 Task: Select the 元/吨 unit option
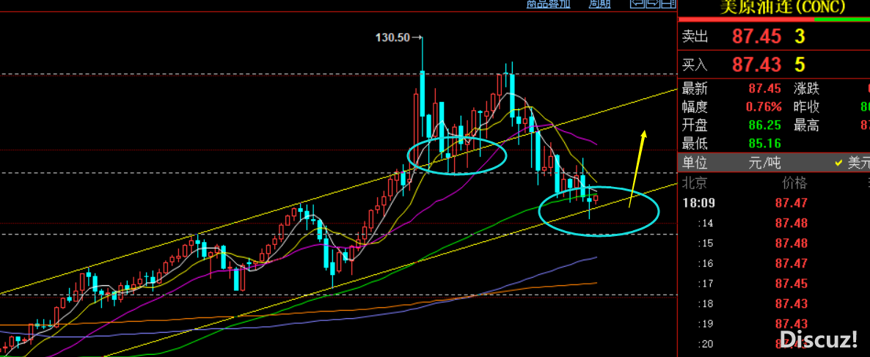(766, 163)
